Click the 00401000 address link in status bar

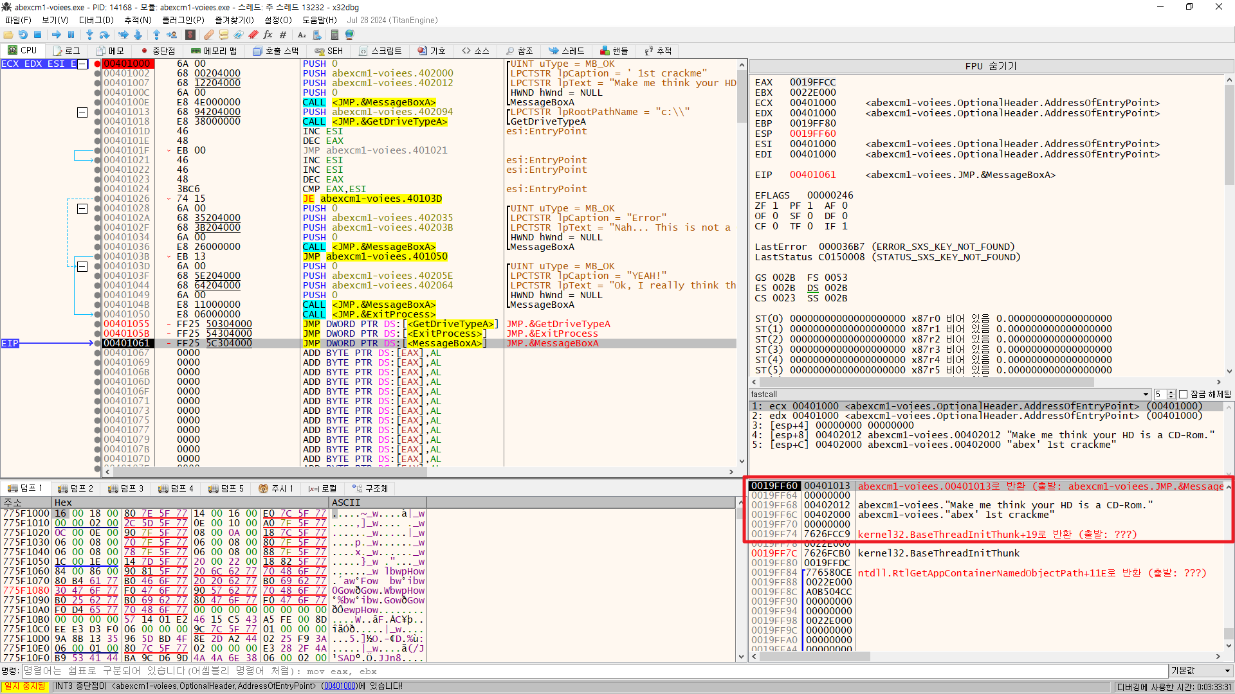tap(338, 686)
